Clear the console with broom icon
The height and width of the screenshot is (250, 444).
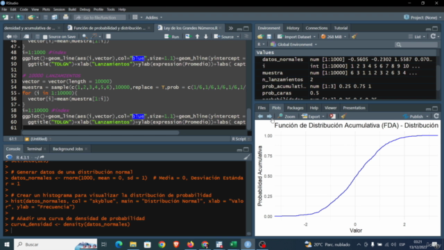(x=247, y=157)
